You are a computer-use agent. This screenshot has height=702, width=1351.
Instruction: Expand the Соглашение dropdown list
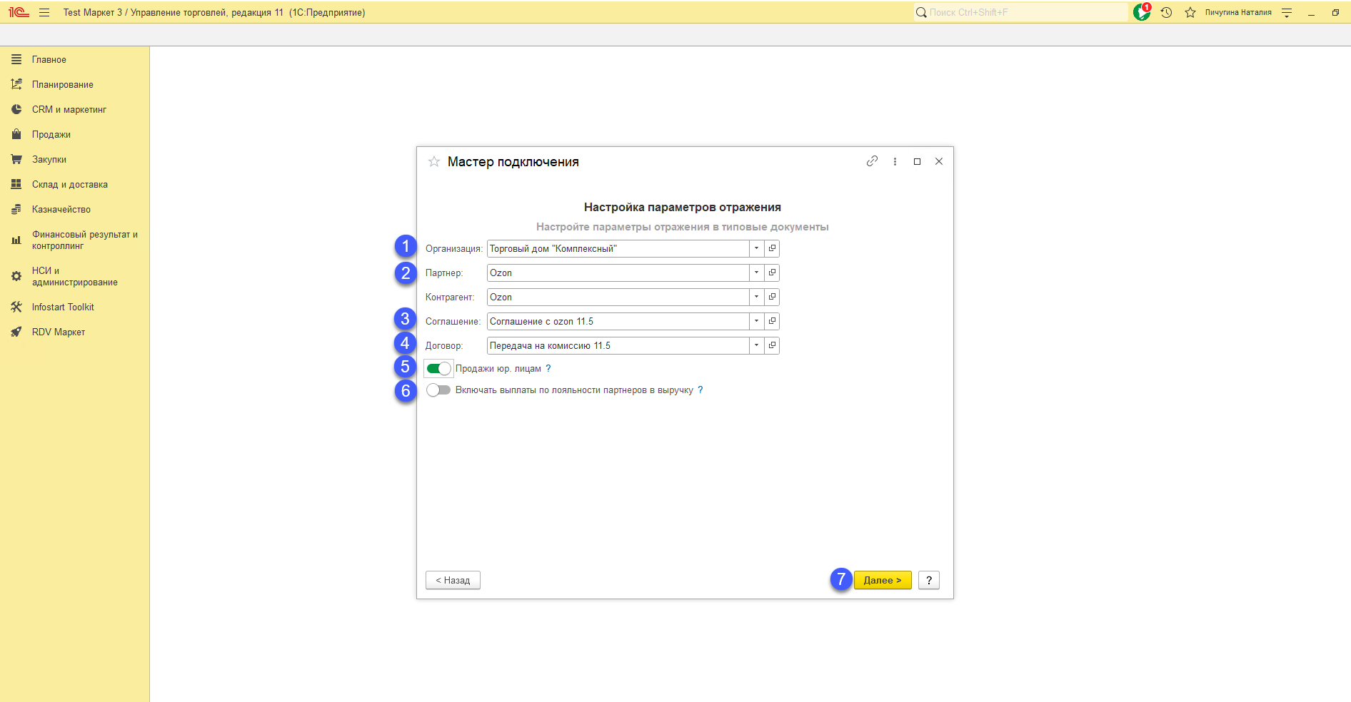point(756,321)
